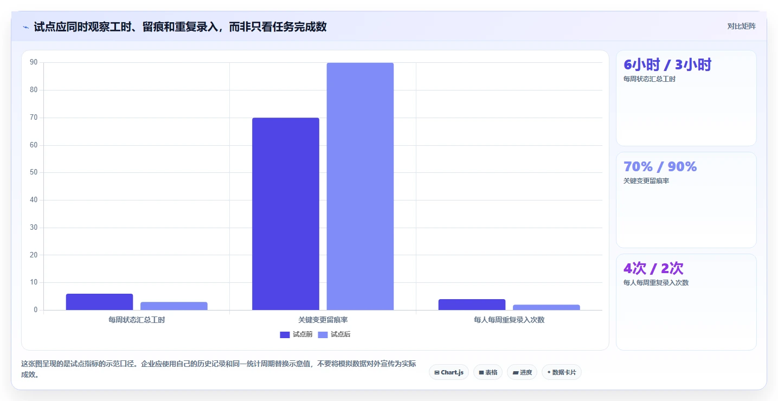Click the card caption 关键变更留痕率

pyautogui.click(x=646, y=181)
